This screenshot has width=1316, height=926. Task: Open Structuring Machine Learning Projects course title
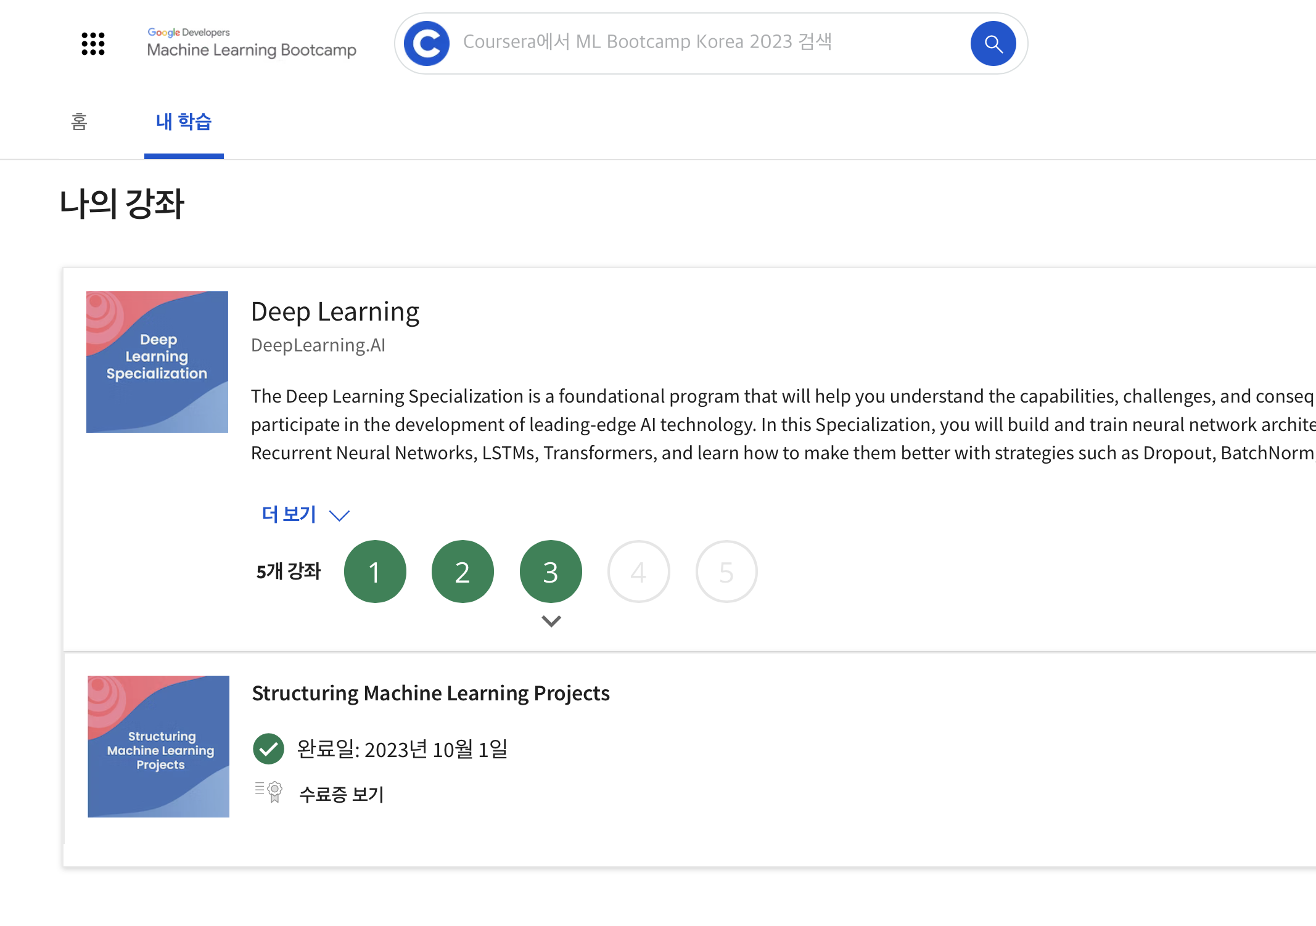tap(430, 694)
